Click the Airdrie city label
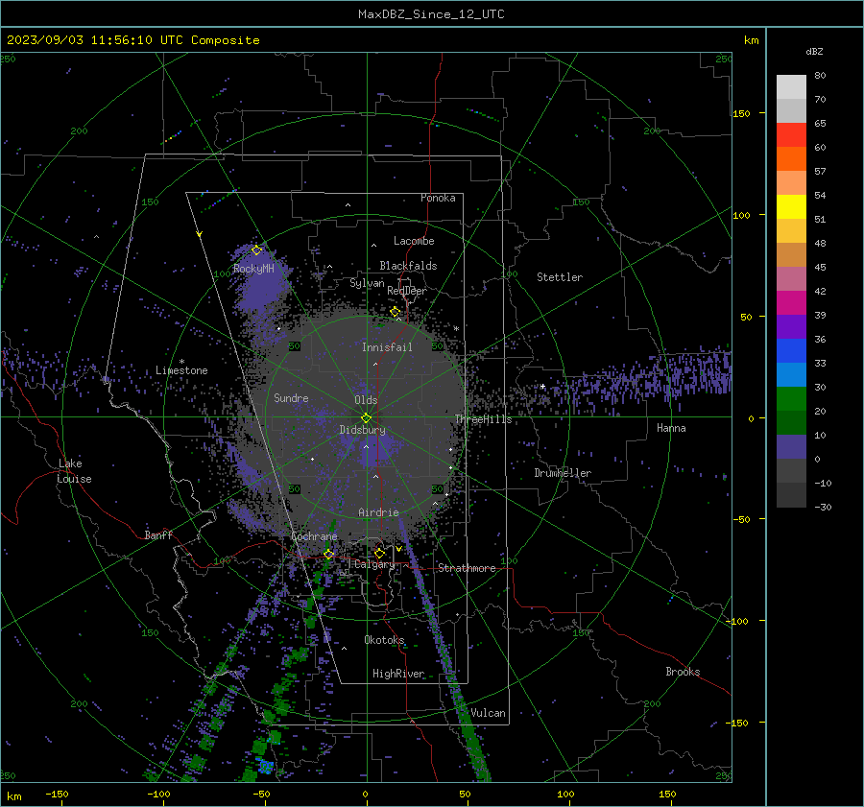 [378, 512]
